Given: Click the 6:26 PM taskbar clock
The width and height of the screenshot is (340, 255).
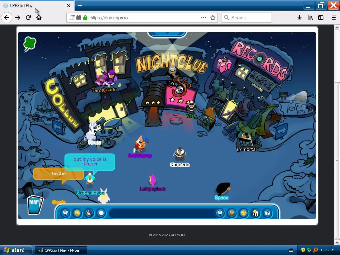Looking at the screenshot, I should click(x=328, y=250).
